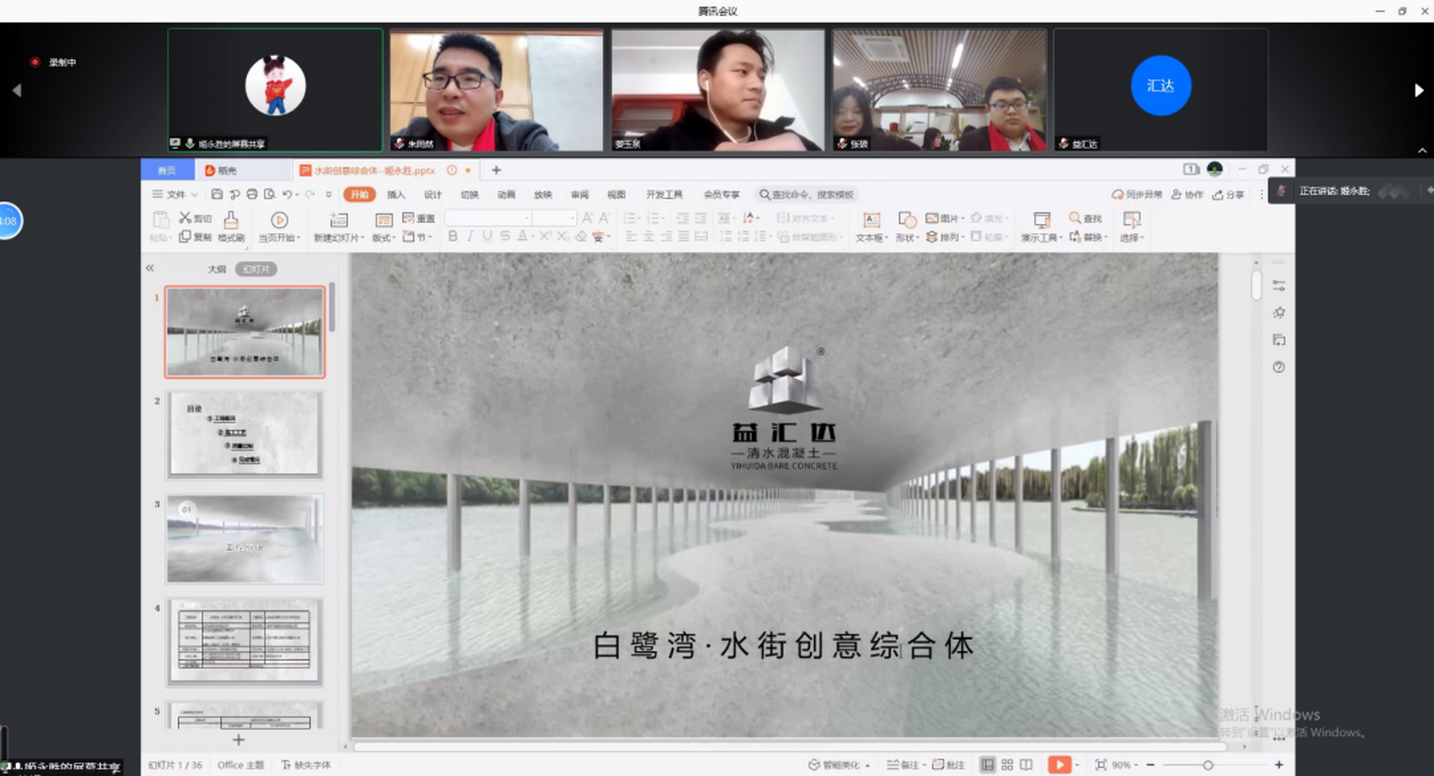Image resolution: width=1434 pixels, height=776 pixels.
Task: Click the new document tab plus button
Action: point(496,170)
